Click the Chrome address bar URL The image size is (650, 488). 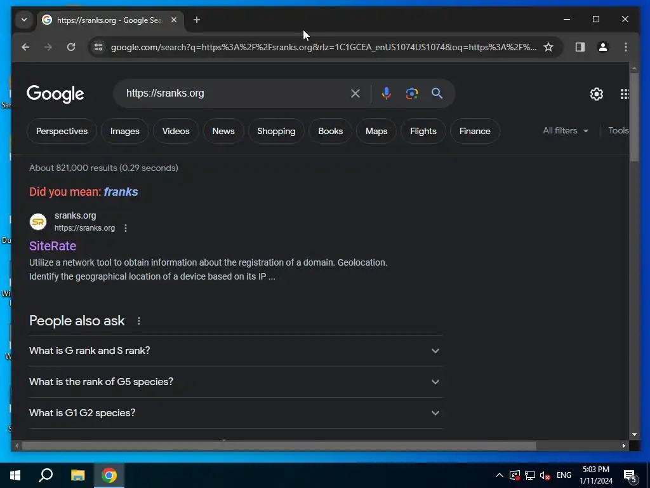(x=323, y=47)
